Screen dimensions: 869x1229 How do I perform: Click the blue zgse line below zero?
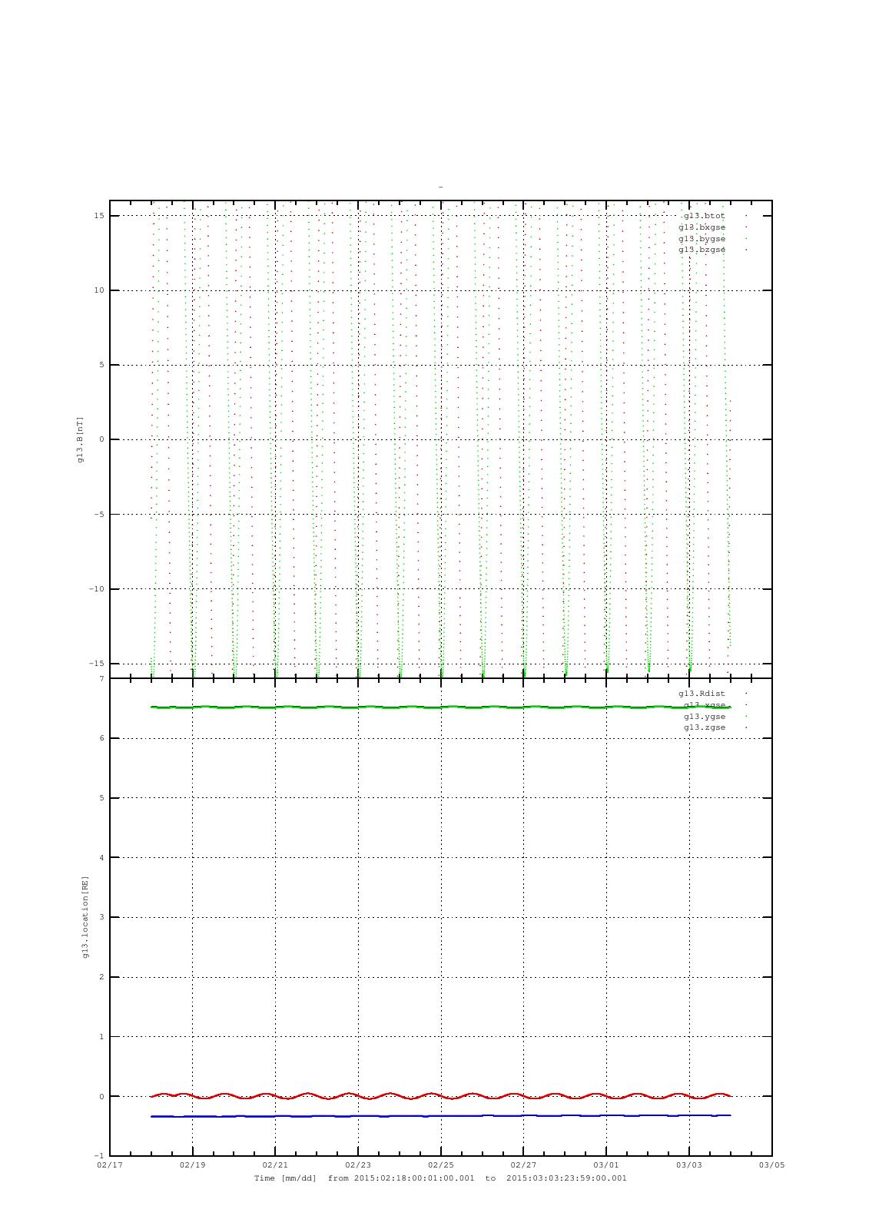tap(440, 1115)
